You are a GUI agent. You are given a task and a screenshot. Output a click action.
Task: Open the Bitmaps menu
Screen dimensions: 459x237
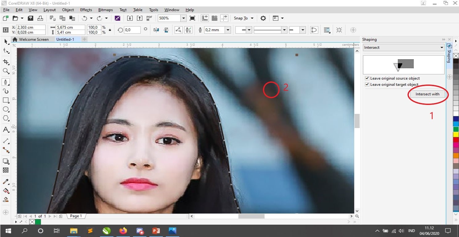pyautogui.click(x=105, y=10)
